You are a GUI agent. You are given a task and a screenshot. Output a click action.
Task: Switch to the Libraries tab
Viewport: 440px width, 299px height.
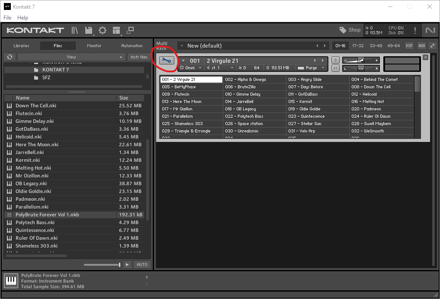click(21, 45)
